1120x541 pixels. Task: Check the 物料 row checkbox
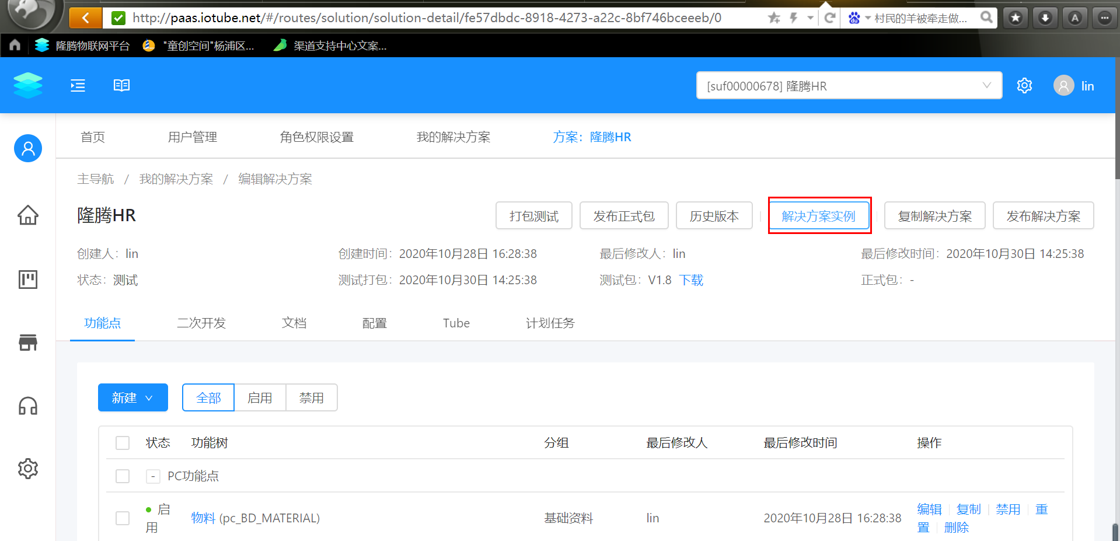[x=123, y=518]
